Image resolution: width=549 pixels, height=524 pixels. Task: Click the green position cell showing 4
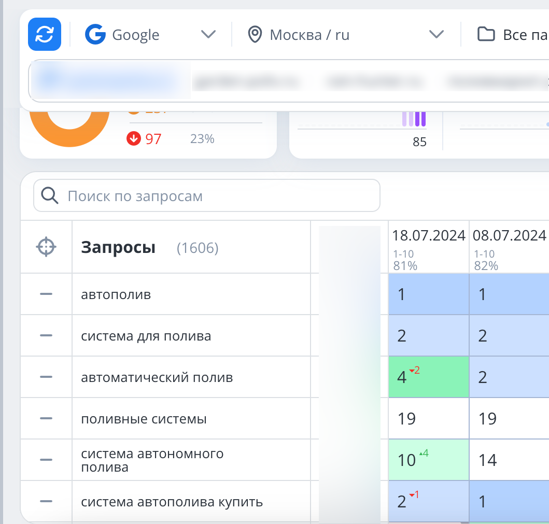(x=429, y=377)
